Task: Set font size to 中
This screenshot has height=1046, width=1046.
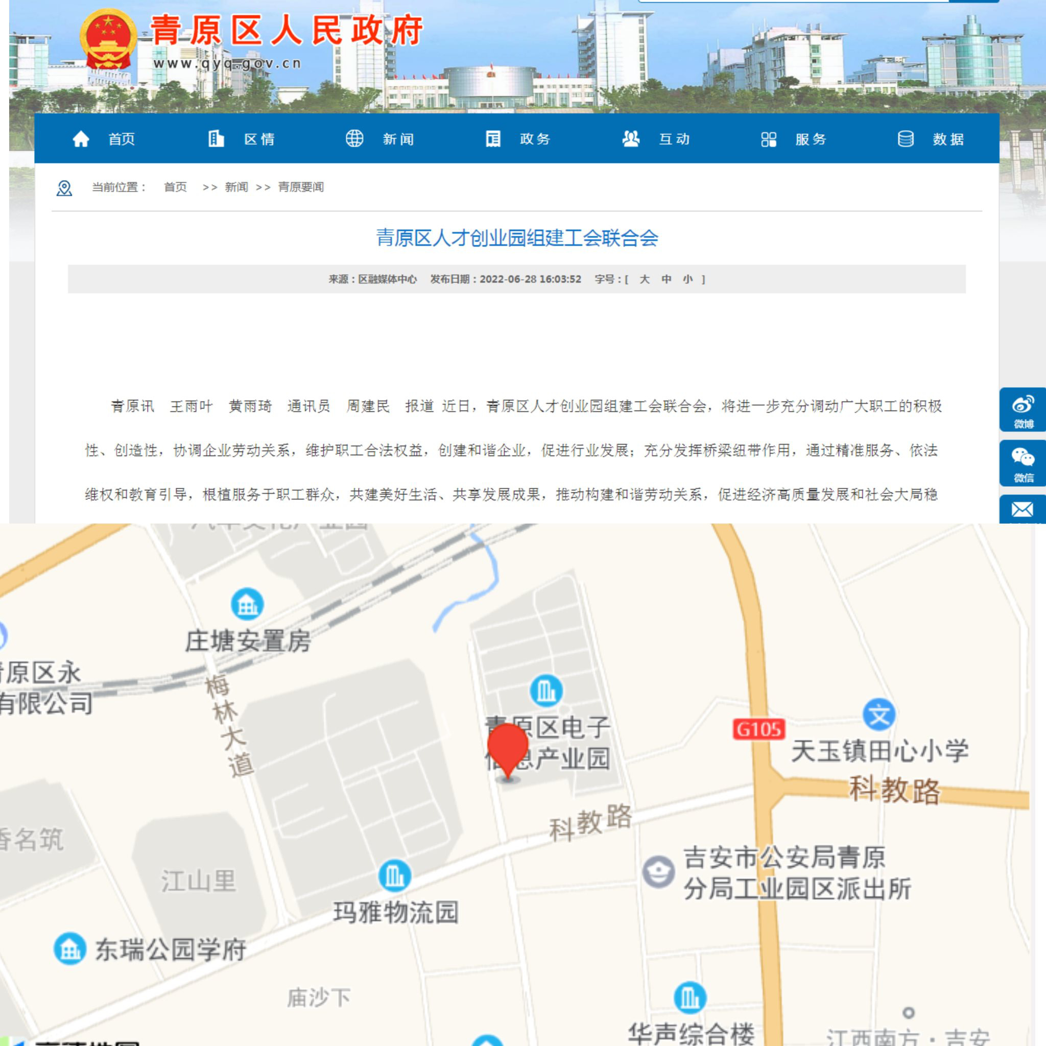Action: tap(666, 279)
